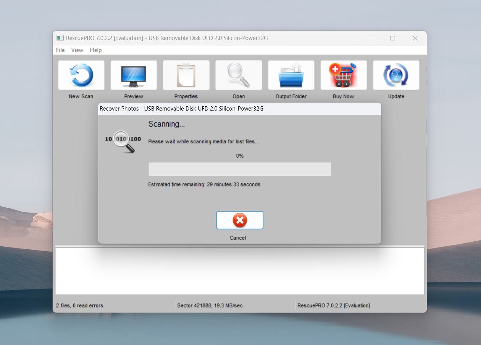Click the Open magnifier icon

pyautogui.click(x=239, y=75)
